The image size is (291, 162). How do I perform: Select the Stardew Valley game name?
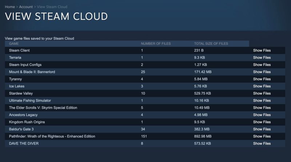point(21,94)
